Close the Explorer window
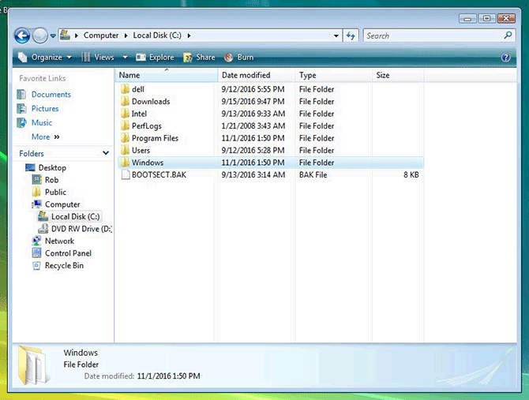529x400 pixels. [x=506, y=18]
